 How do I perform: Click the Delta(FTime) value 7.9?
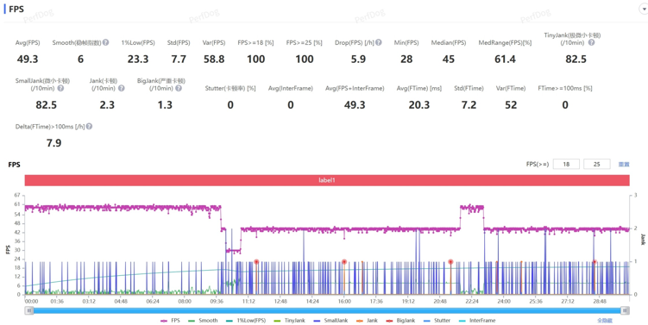[x=53, y=143]
